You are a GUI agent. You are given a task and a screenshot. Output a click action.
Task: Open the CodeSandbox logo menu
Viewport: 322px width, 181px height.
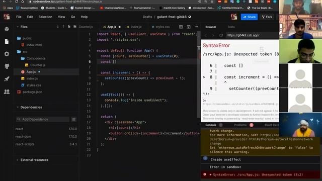[x=7, y=17]
